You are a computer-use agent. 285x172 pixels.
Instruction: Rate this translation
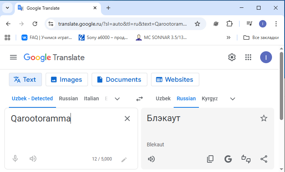(x=246, y=159)
